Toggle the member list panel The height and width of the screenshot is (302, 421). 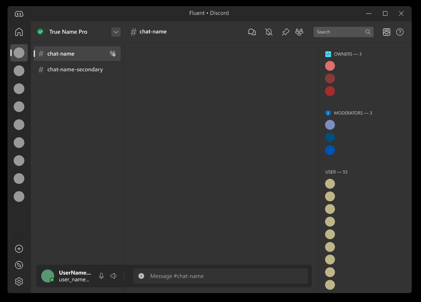click(x=299, y=32)
